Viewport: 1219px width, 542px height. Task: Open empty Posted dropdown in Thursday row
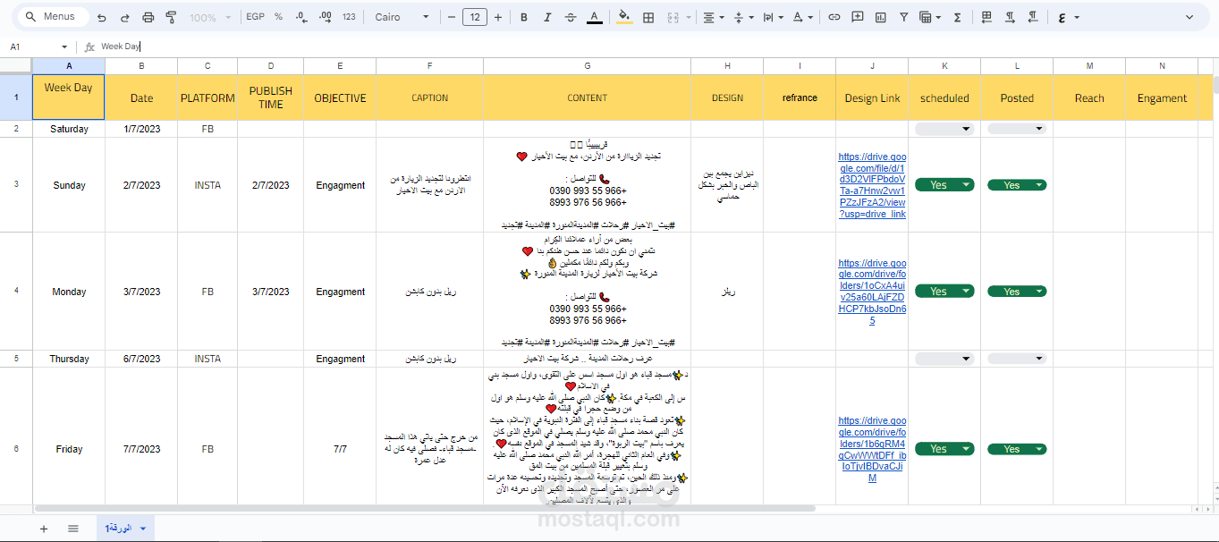coord(1017,359)
